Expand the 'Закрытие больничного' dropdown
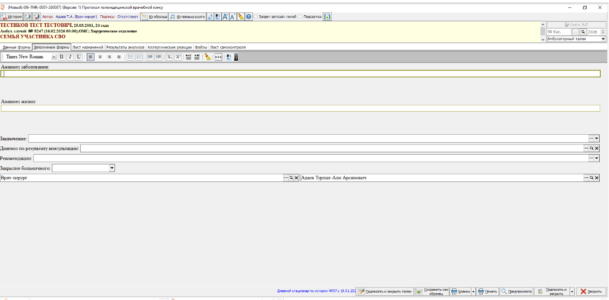Image resolution: width=609 pixels, height=300 pixels. click(x=112, y=168)
